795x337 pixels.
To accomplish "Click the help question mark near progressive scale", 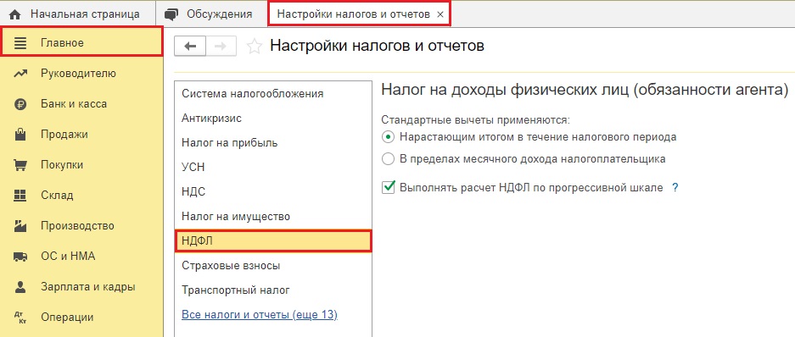I will tap(675, 188).
